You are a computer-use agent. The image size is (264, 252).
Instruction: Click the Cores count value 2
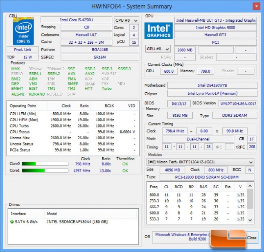pos(134,27)
